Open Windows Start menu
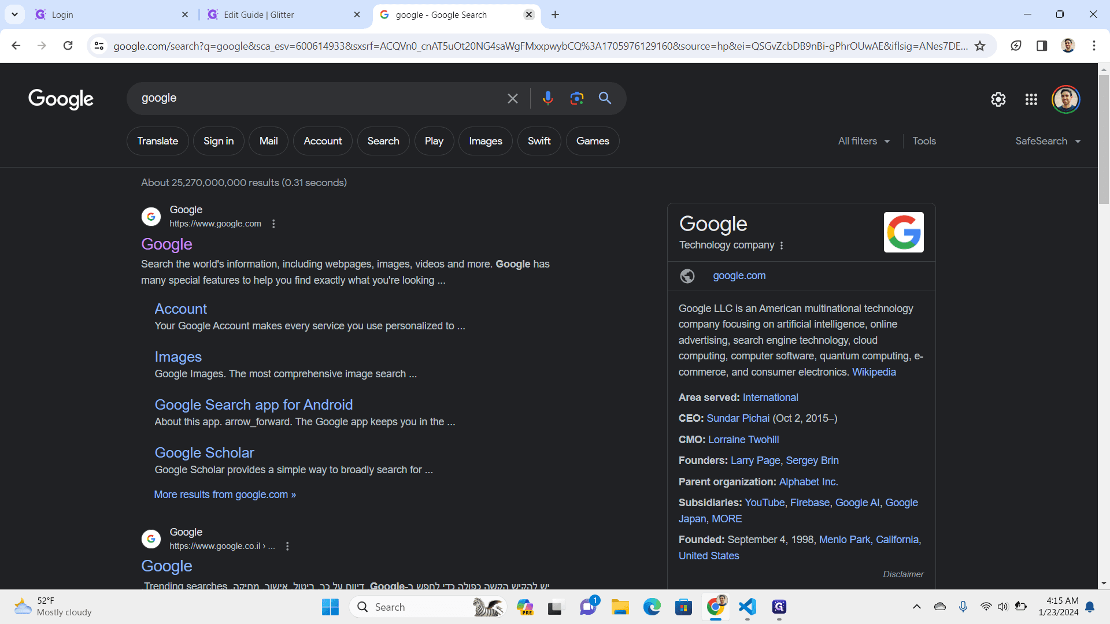1110x624 pixels. (x=330, y=607)
